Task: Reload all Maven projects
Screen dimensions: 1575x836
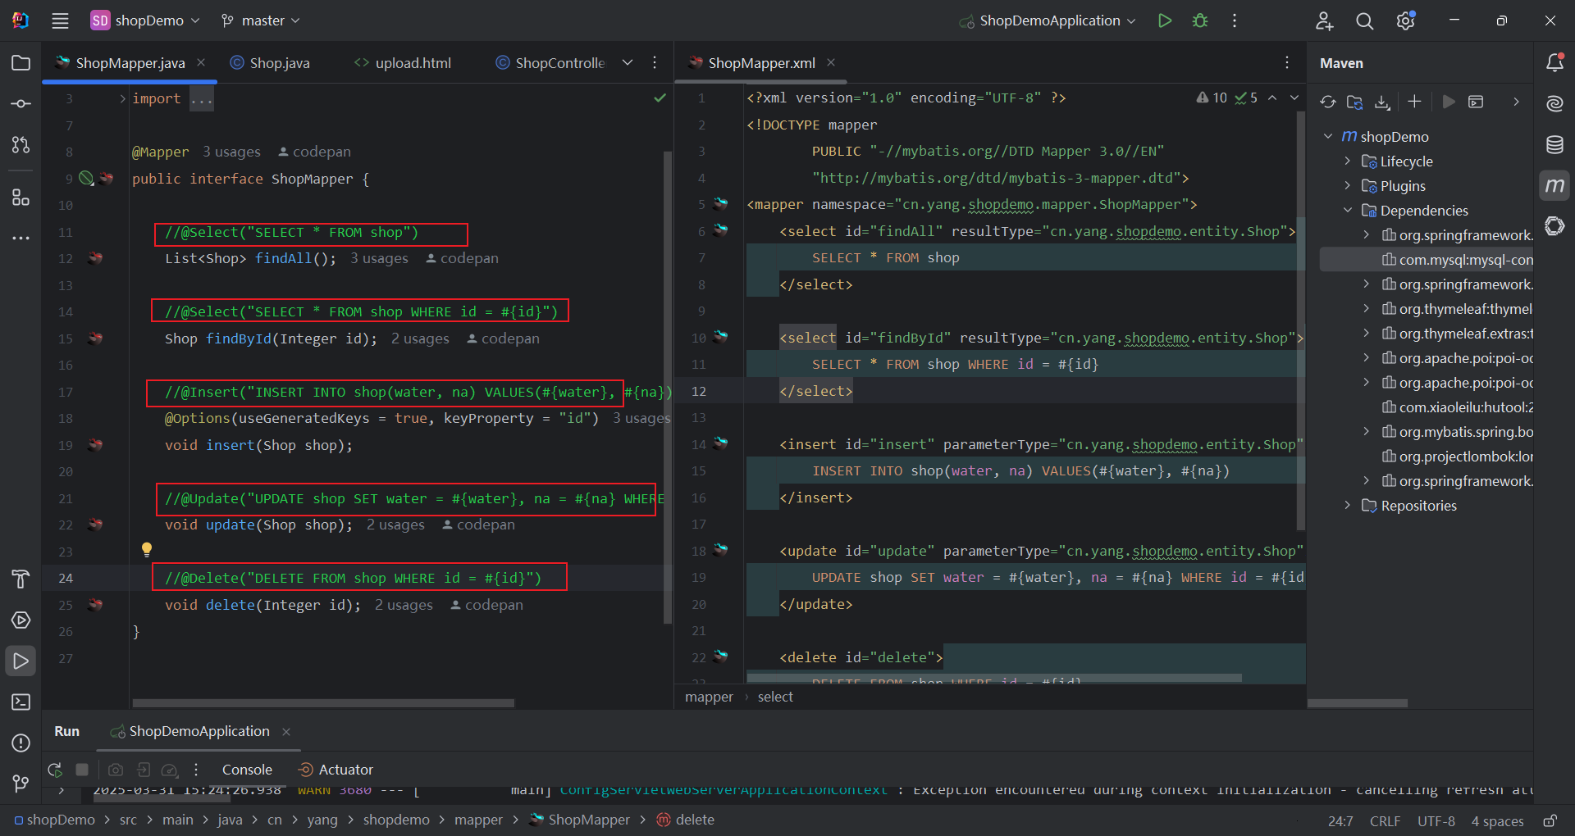Action: coord(1328,102)
